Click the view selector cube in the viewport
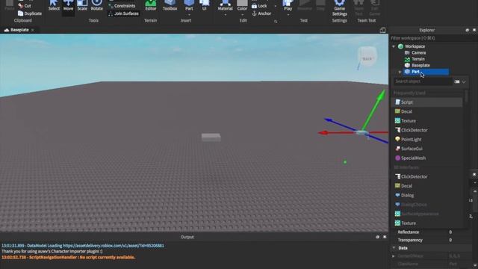 pos(367,57)
